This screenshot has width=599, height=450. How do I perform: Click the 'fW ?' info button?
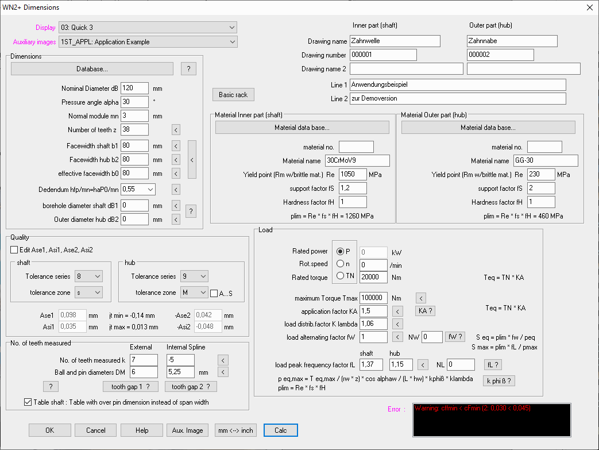click(455, 337)
